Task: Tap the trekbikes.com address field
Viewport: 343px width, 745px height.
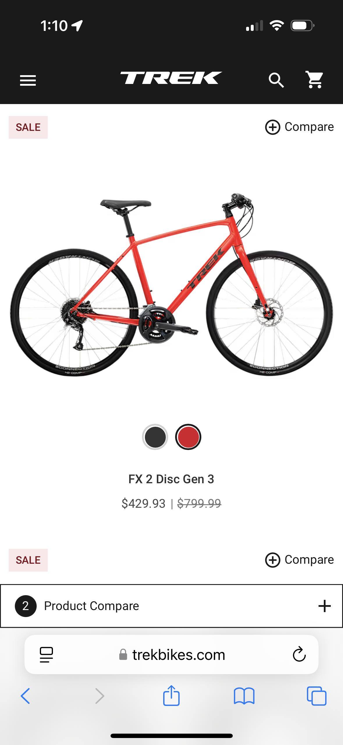Action: [x=171, y=655]
